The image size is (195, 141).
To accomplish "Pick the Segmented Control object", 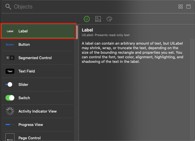I will coord(38,58).
